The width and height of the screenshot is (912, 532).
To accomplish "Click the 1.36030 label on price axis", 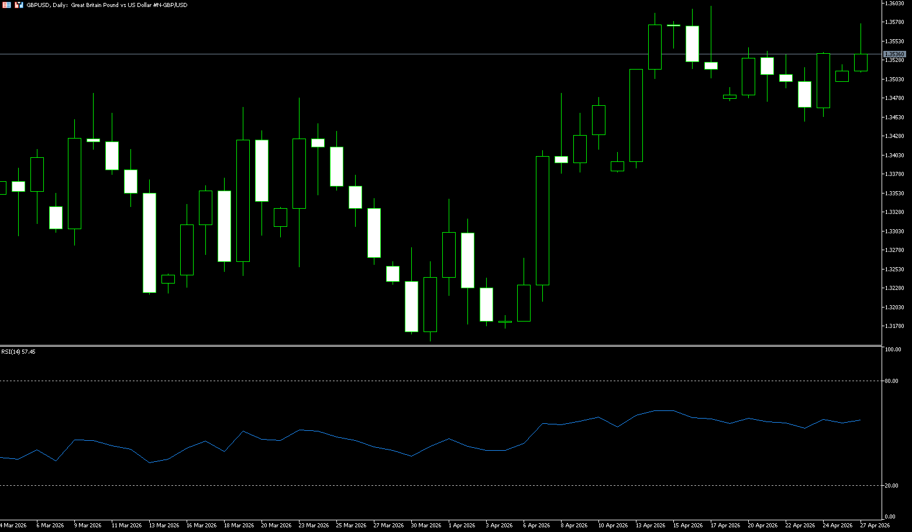I will [x=894, y=4].
